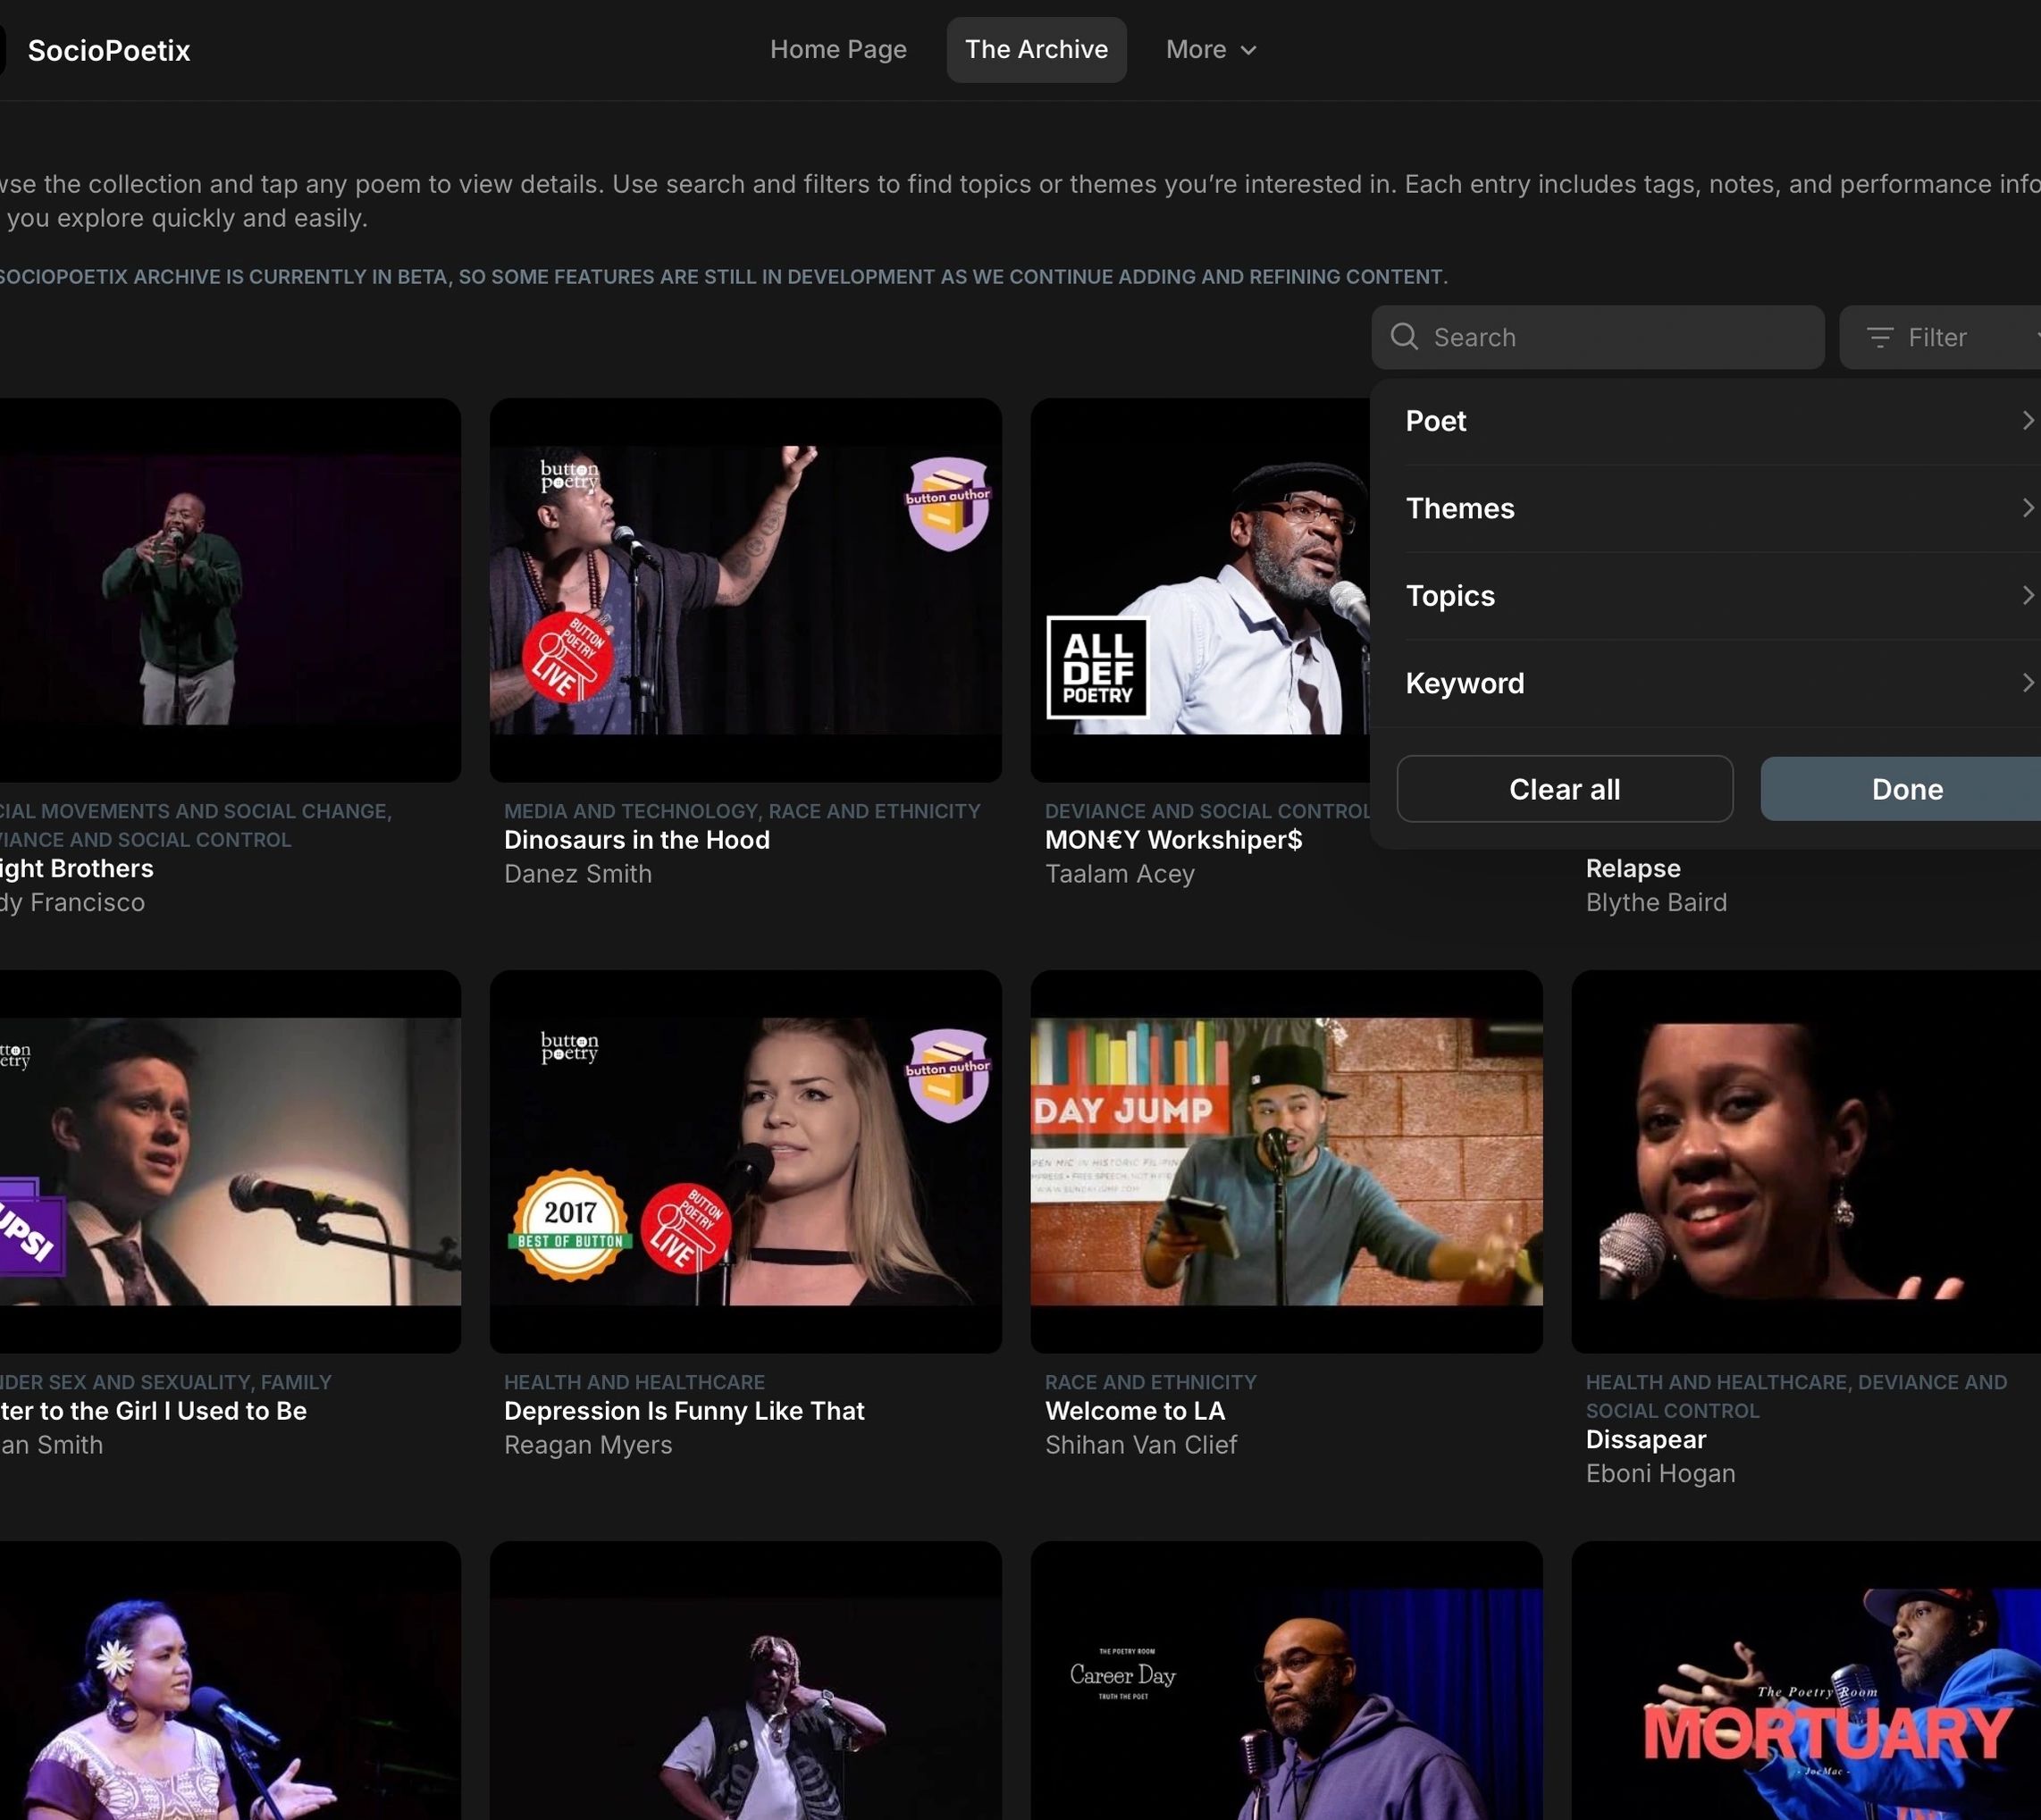Select The Archive tab
The image size is (2041, 1820).
(x=1036, y=49)
